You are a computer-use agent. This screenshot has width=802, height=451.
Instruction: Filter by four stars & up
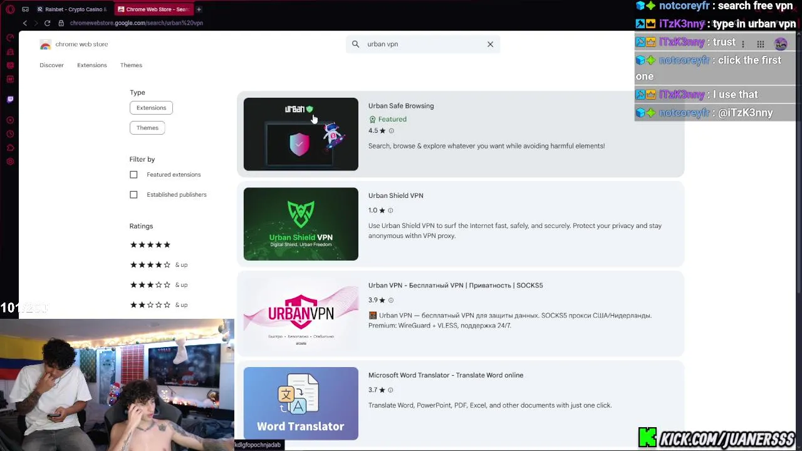click(159, 265)
